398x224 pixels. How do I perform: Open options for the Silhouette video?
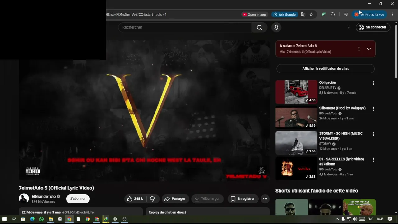pos(373,109)
